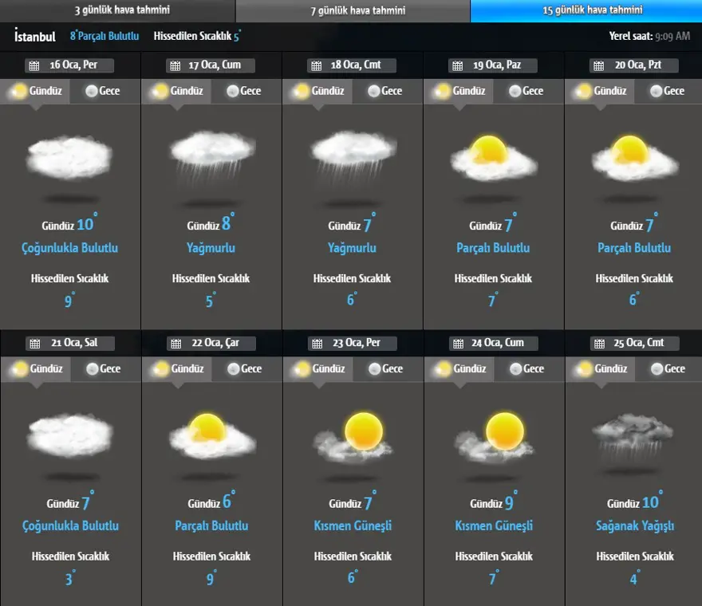The width and height of the screenshot is (702, 606).
Task: Click the Sağanak Yağışlı condition text
Action: 635,526
